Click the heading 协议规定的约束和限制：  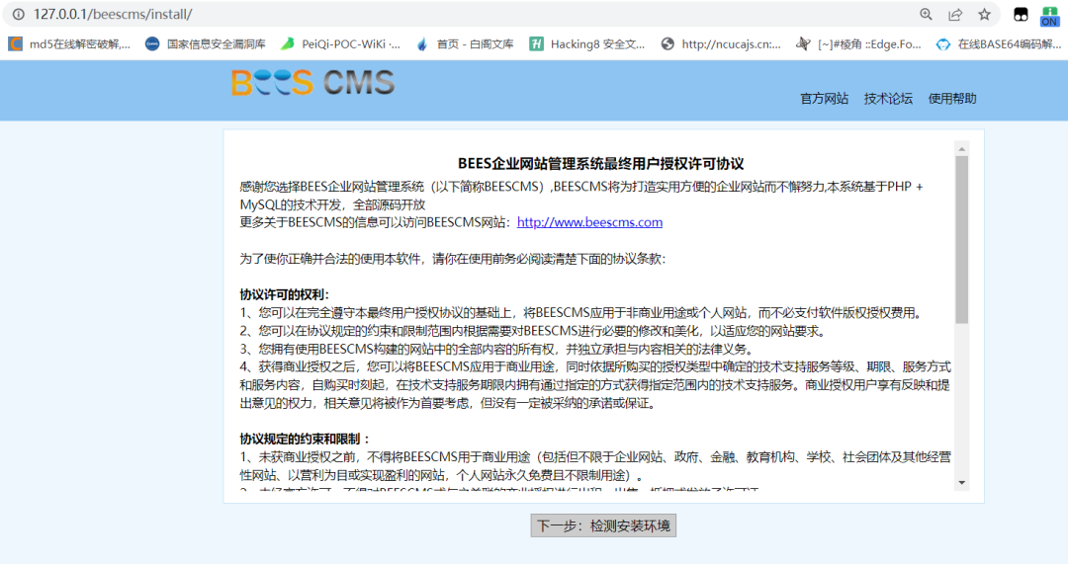coord(306,439)
